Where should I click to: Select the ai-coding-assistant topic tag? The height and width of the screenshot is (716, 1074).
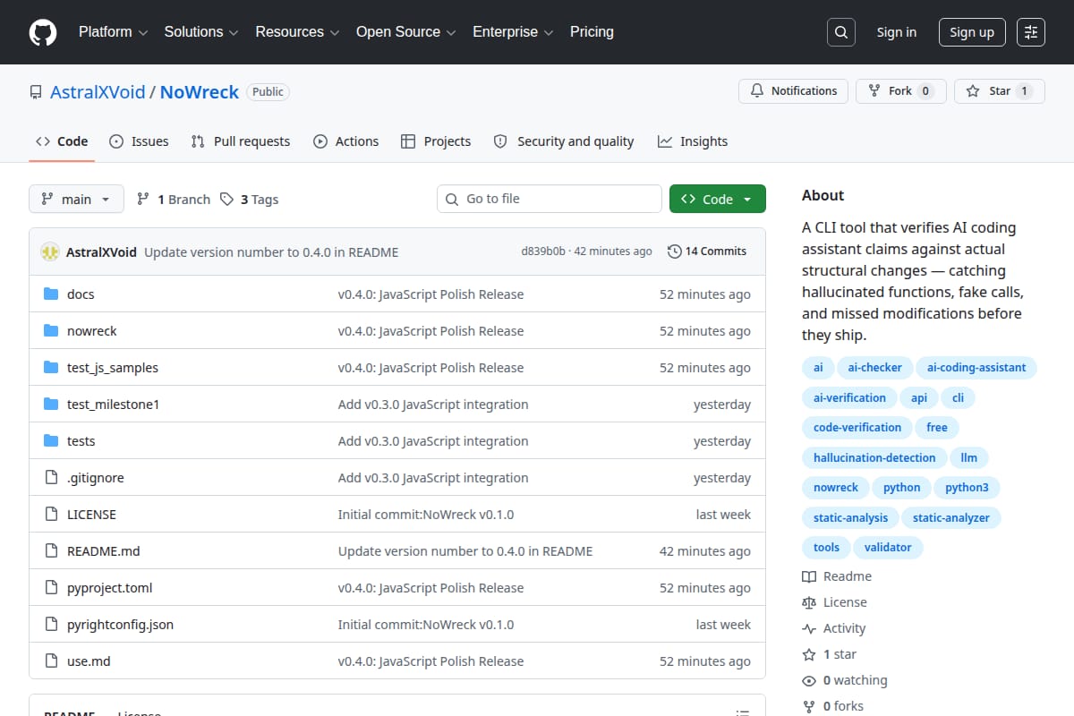976,368
